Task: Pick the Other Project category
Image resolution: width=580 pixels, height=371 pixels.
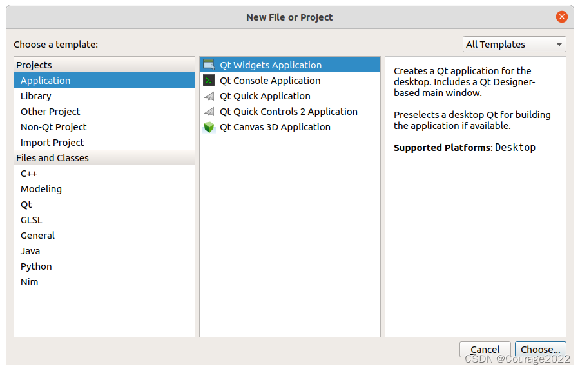Action: (50, 112)
